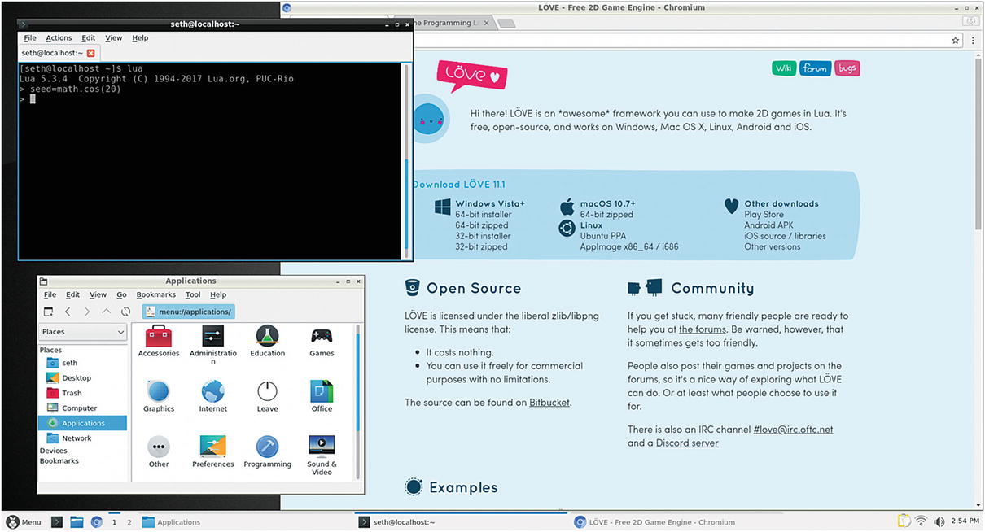Image resolution: width=985 pixels, height=532 pixels.
Task: Open the terminal Edit menu
Action: tap(89, 38)
